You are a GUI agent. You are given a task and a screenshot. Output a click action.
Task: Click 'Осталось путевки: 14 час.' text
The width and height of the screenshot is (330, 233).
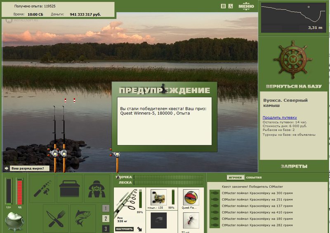pos(285,122)
